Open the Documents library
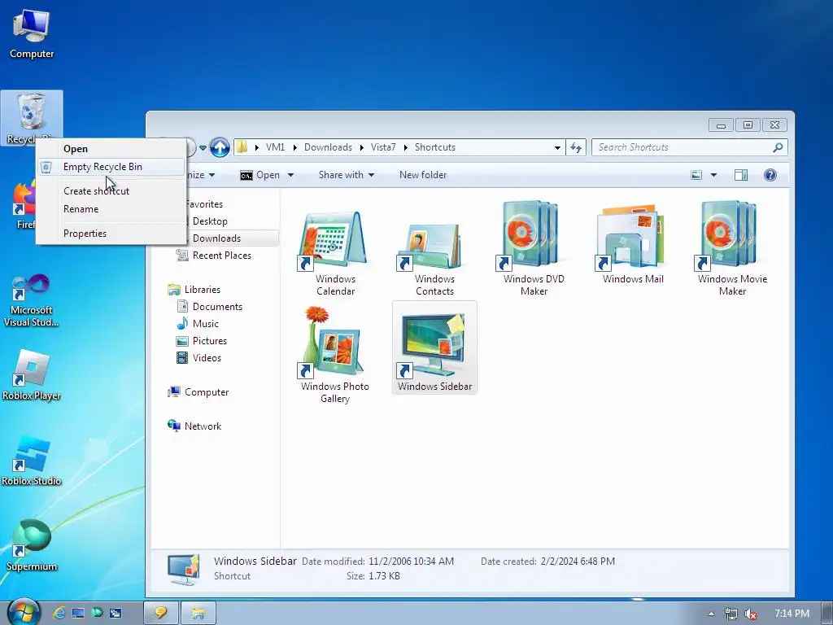 [209, 307]
